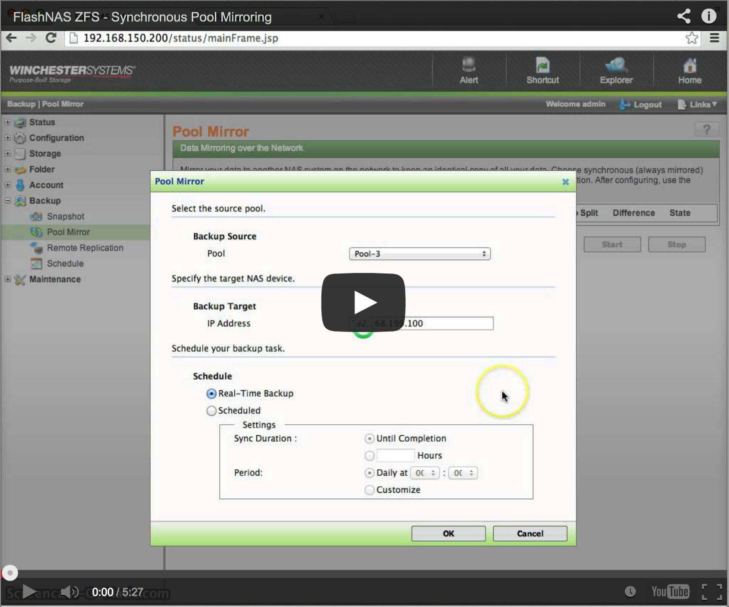Screen dimensions: 729x607
Task: Open help with question mark button
Action: (x=706, y=130)
